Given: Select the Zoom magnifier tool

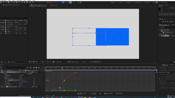Looking at the screenshot, I should coord(3,2).
